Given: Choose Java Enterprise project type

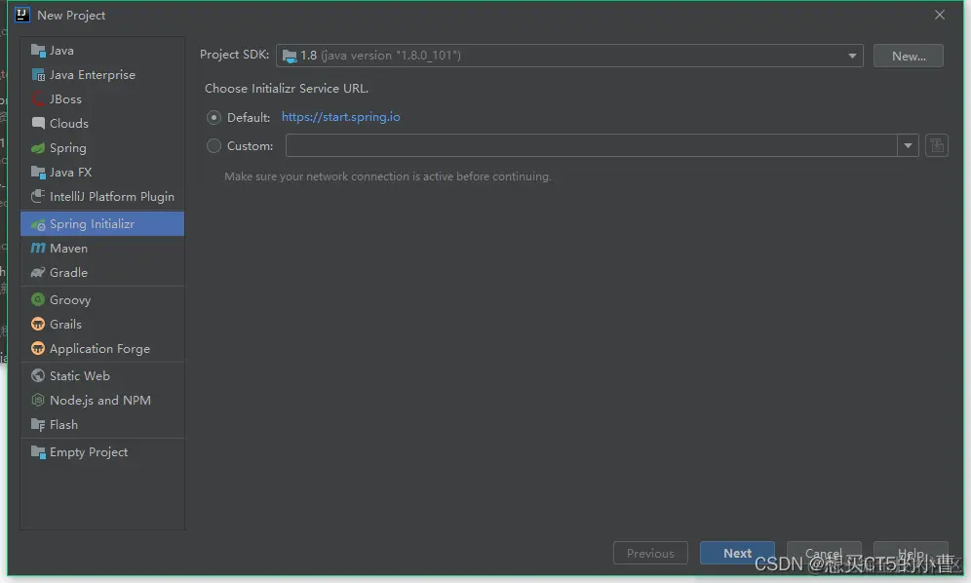Looking at the screenshot, I should [102, 75].
